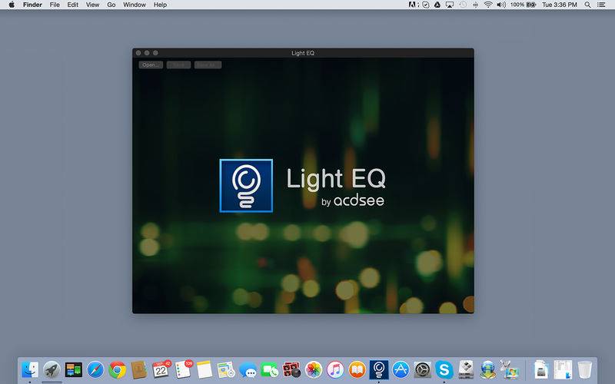
Task: Open the AirPlay display menu
Action: (x=450, y=5)
